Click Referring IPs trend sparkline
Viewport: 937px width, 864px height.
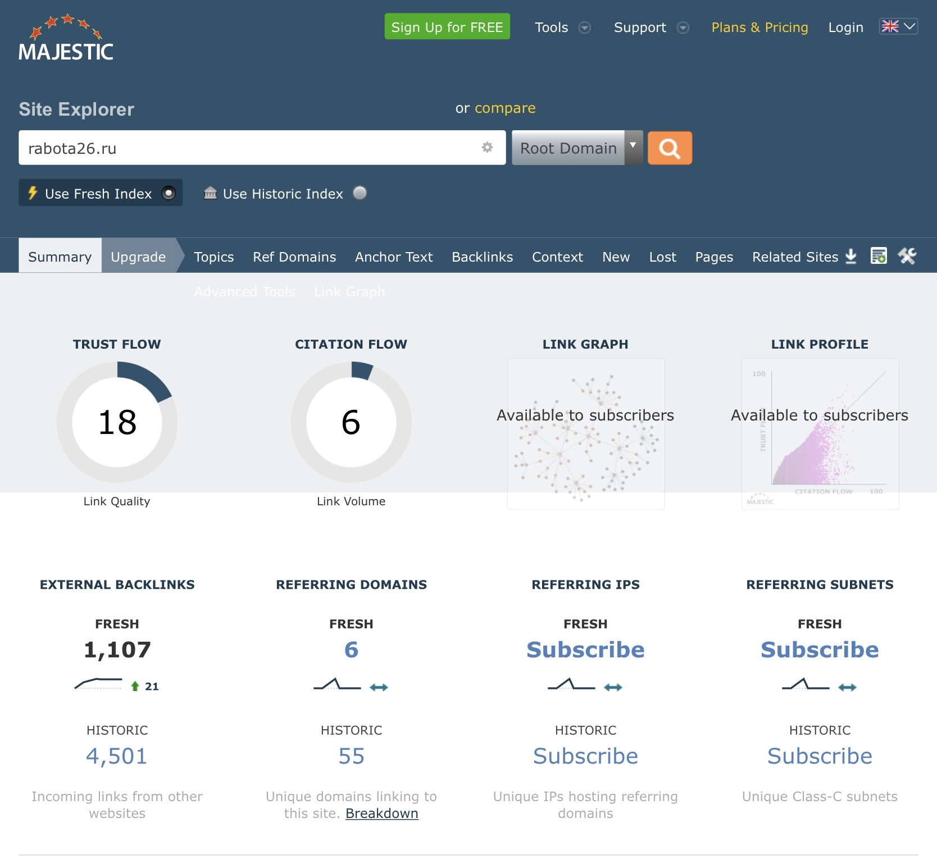(x=571, y=684)
